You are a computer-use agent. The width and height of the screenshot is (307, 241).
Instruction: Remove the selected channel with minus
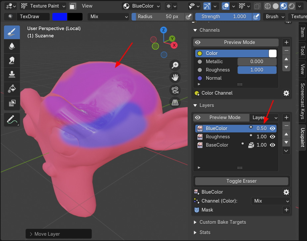click(x=286, y=51)
